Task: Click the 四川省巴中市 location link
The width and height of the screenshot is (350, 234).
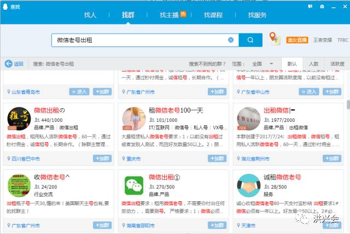Action: click(x=26, y=159)
